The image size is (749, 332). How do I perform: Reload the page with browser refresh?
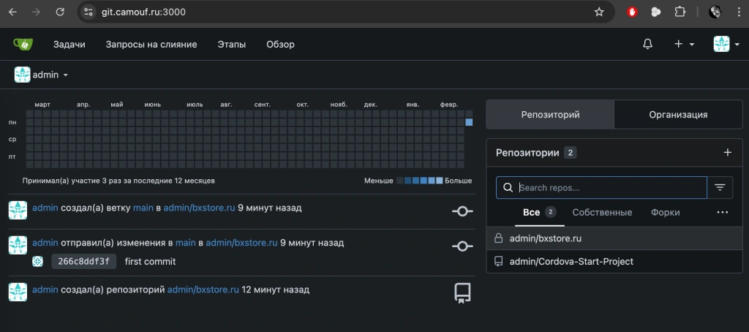coord(60,12)
